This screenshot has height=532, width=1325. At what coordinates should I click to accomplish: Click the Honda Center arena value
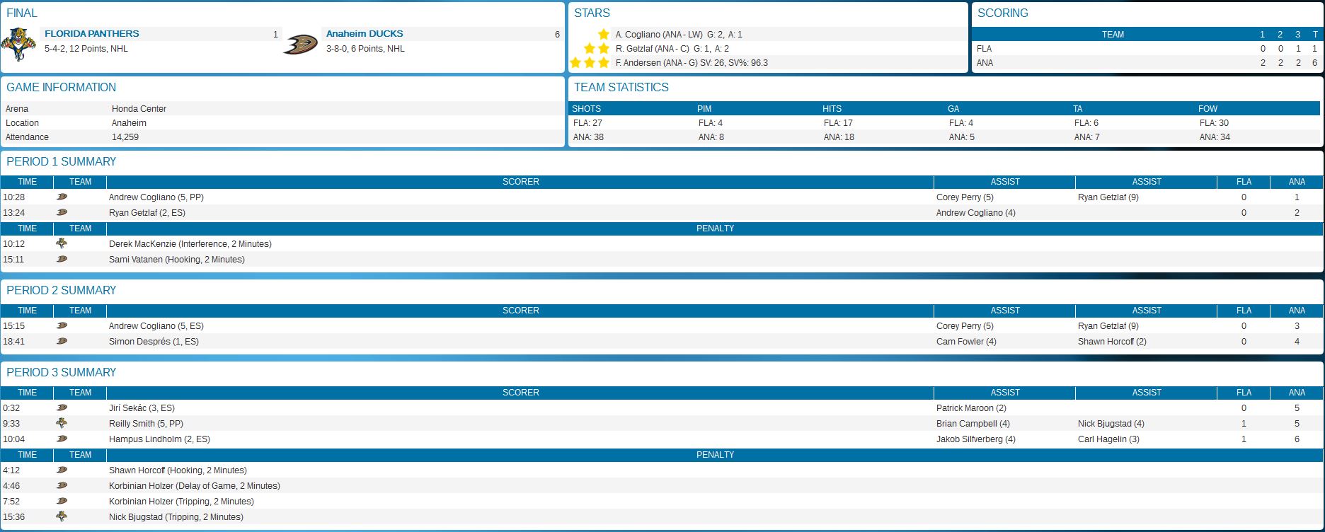point(139,109)
